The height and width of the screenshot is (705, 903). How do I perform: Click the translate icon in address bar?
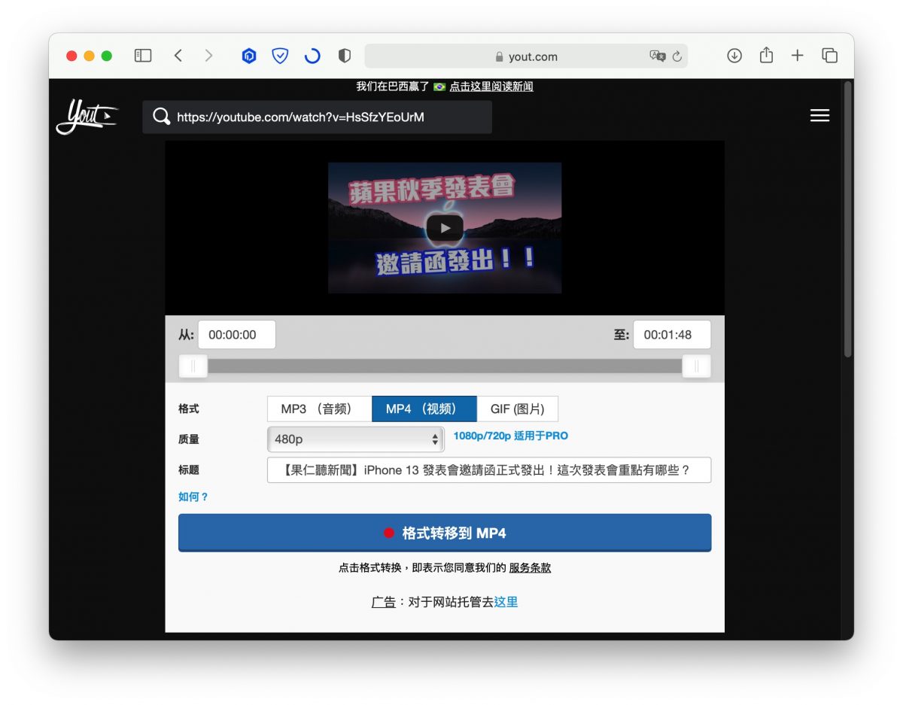[657, 56]
